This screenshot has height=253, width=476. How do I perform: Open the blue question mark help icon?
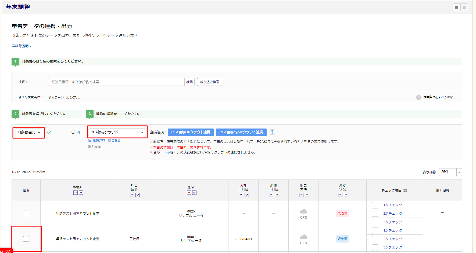[272, 132]
